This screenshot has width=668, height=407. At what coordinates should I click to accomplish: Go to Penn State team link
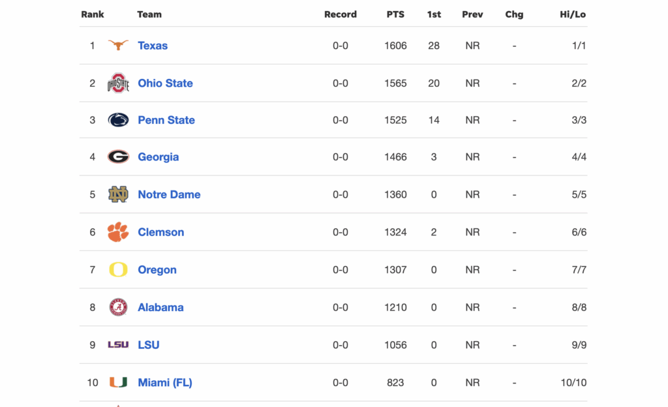point(166,120)
